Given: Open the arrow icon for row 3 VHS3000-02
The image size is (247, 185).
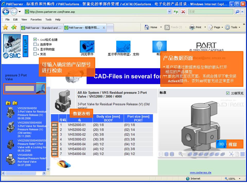Looking at the screenshot, I should 55,135.
